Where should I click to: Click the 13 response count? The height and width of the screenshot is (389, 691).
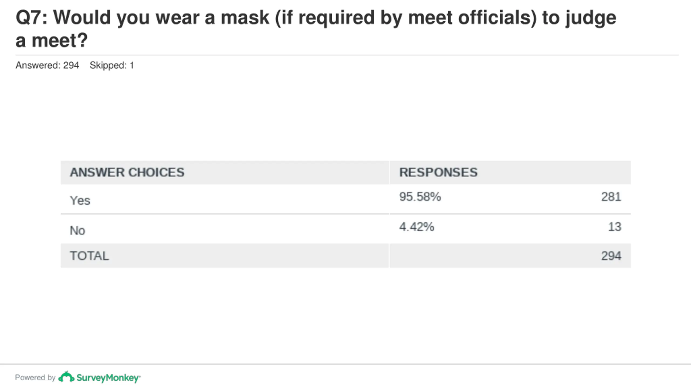[615, 227]
